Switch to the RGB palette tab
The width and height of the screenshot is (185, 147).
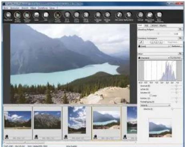click(147, 26)
